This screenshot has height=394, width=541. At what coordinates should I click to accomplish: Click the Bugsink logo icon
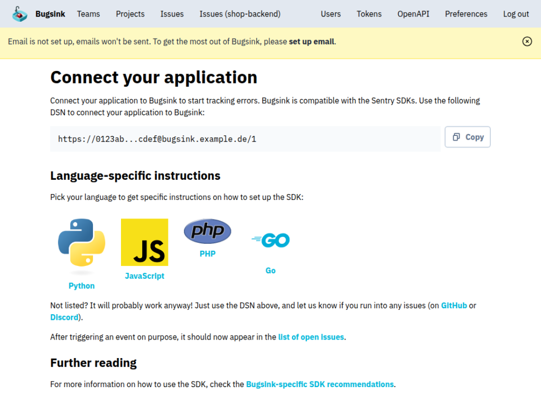click(20, 14)
